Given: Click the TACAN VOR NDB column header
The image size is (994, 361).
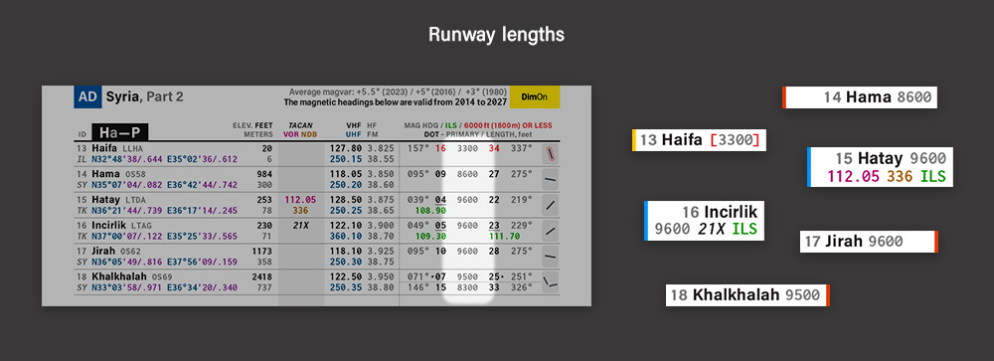Looking at the screenshot, I should [x=300, y=130].
